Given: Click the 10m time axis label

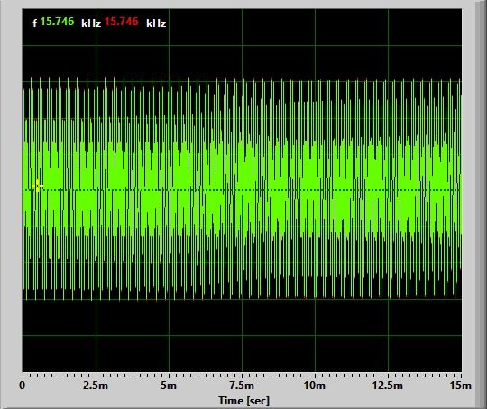Looking at the screenshot, I should point(315,385).
